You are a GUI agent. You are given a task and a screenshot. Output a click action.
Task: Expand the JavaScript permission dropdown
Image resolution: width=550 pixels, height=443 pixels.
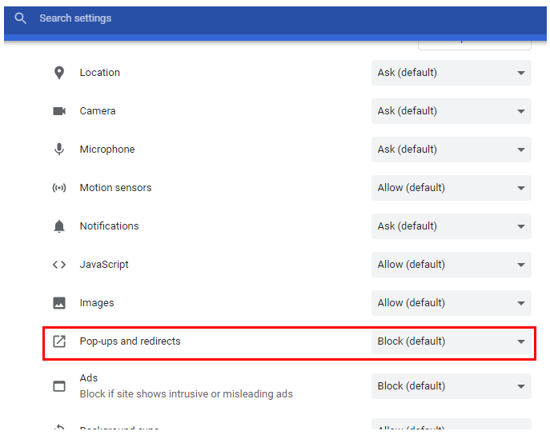pyautogui.click(x=451, y=265)
